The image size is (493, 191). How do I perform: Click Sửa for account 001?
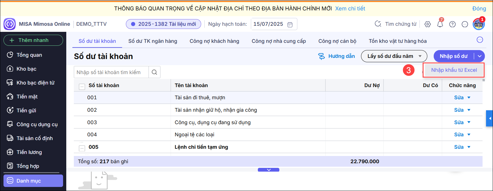coord(459,98)
